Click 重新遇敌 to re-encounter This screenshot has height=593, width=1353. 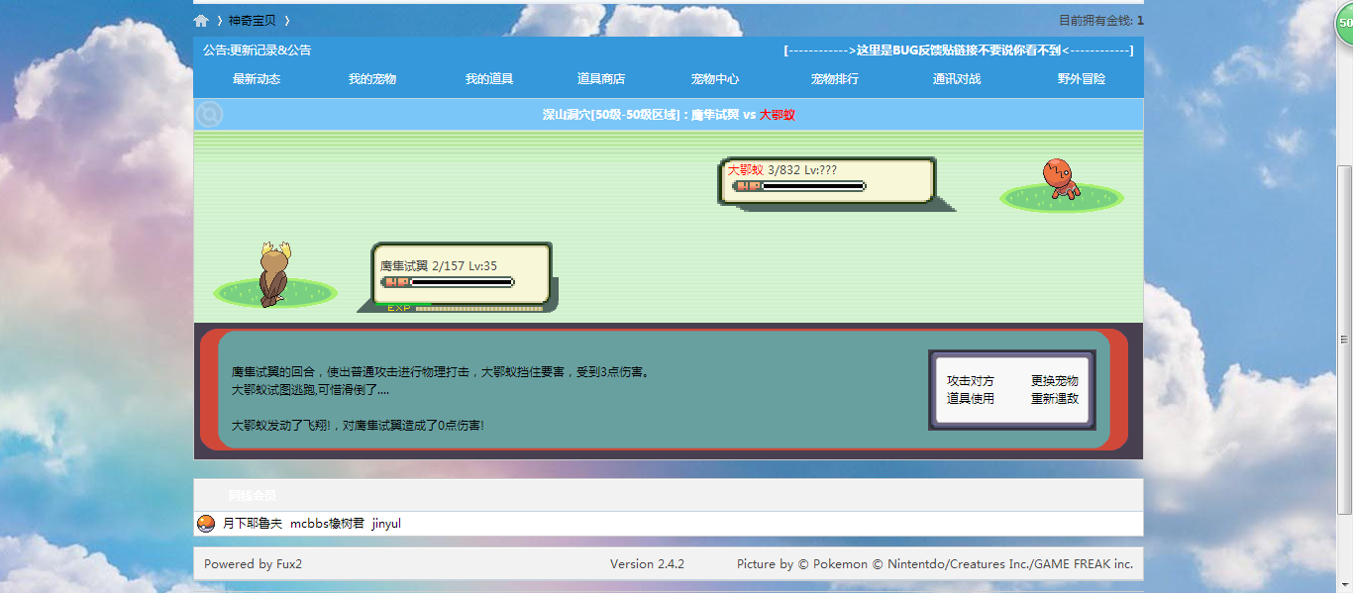[1055, 399]
